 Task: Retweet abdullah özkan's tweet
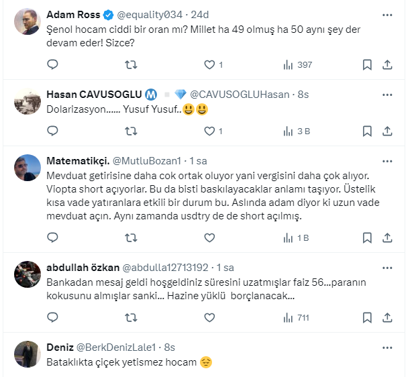point(132,317)
